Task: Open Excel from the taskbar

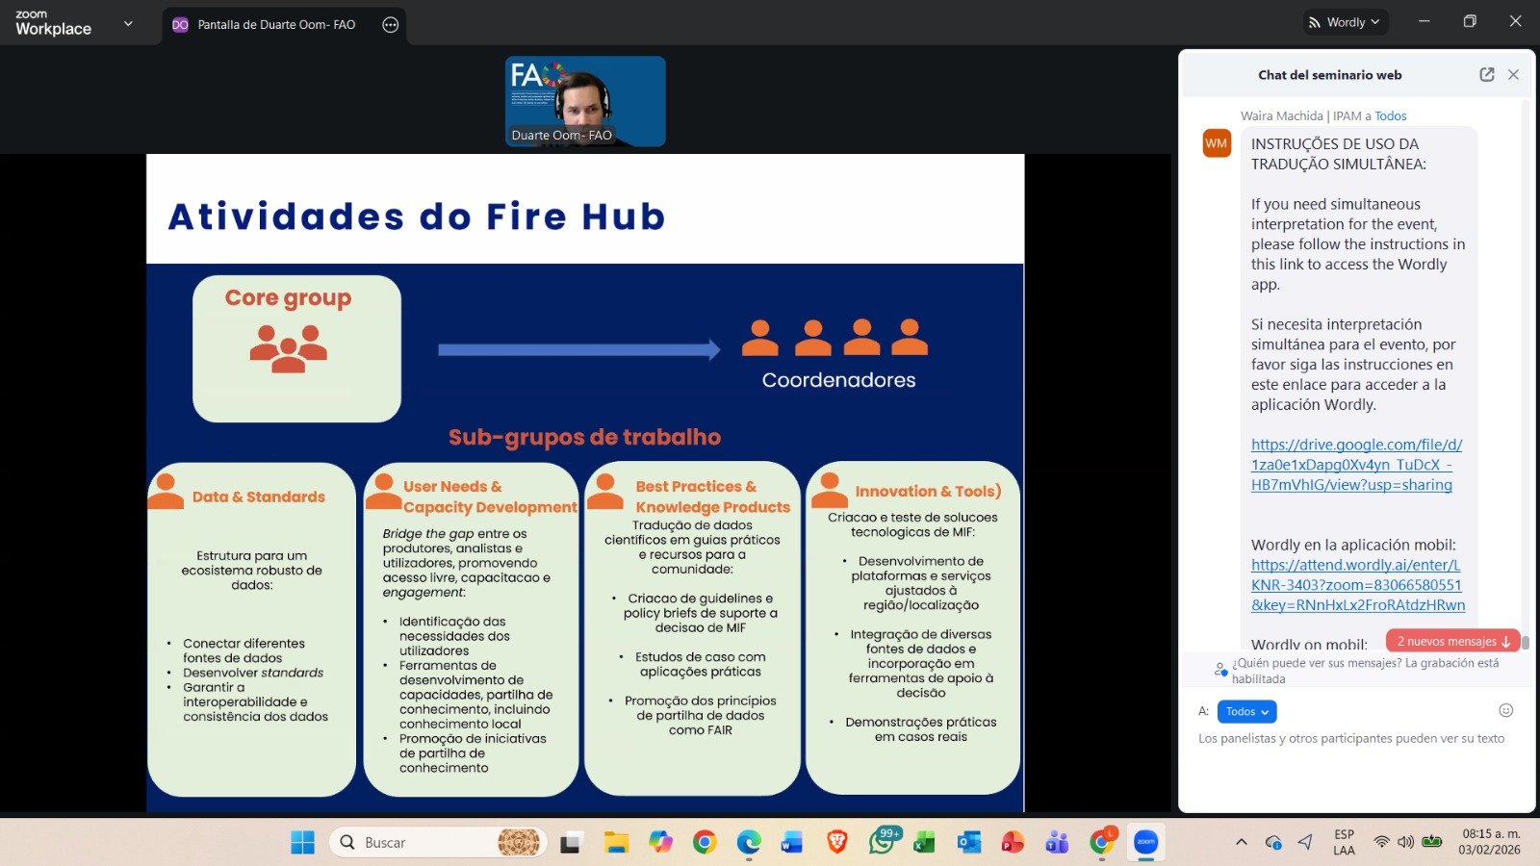Action: [925, 842]
